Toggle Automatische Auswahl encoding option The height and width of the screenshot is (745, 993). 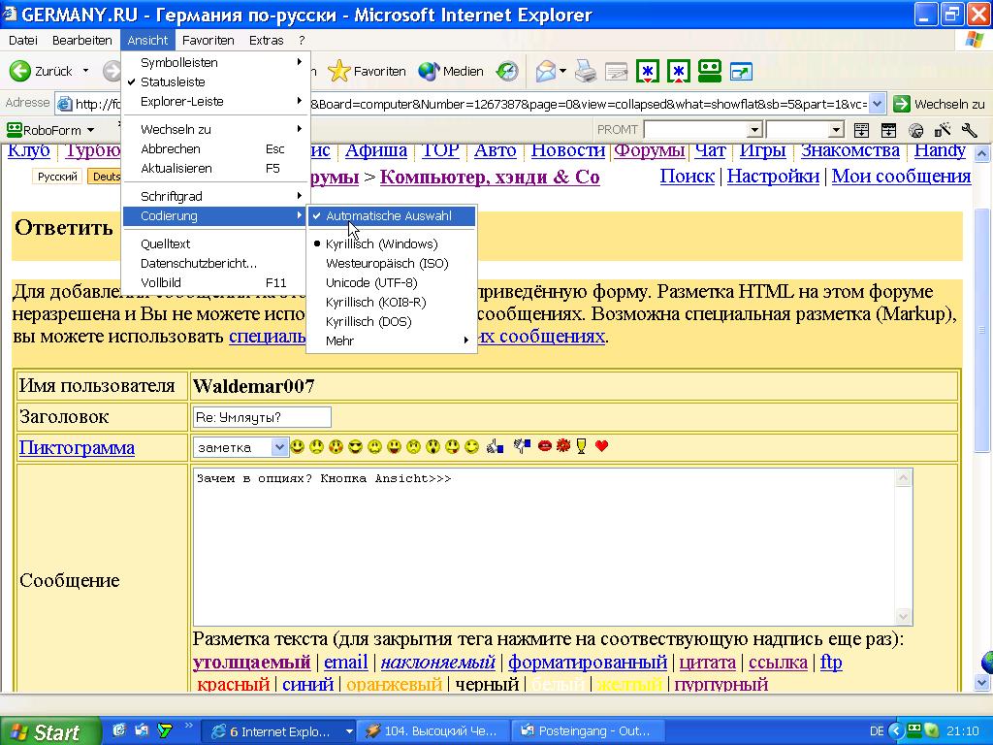[392, 216]
